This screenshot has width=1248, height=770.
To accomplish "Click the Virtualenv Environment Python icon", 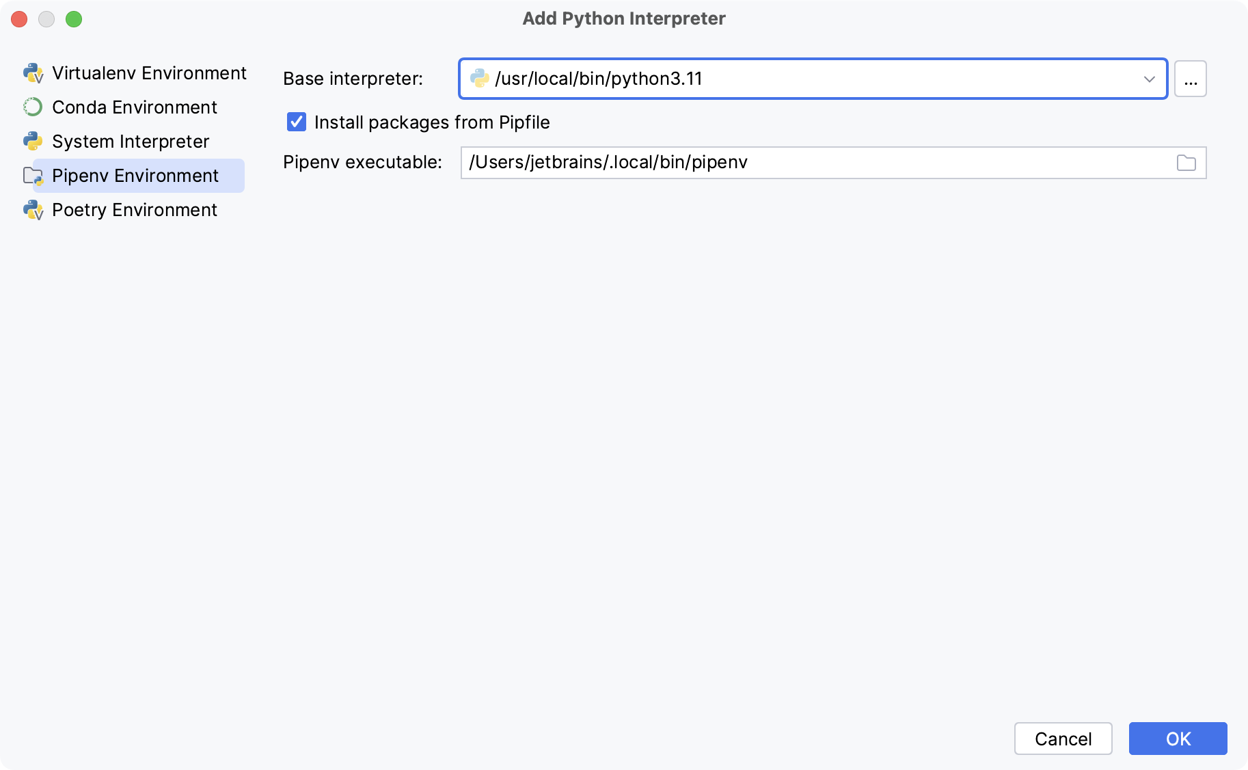I will coord(33,72).
